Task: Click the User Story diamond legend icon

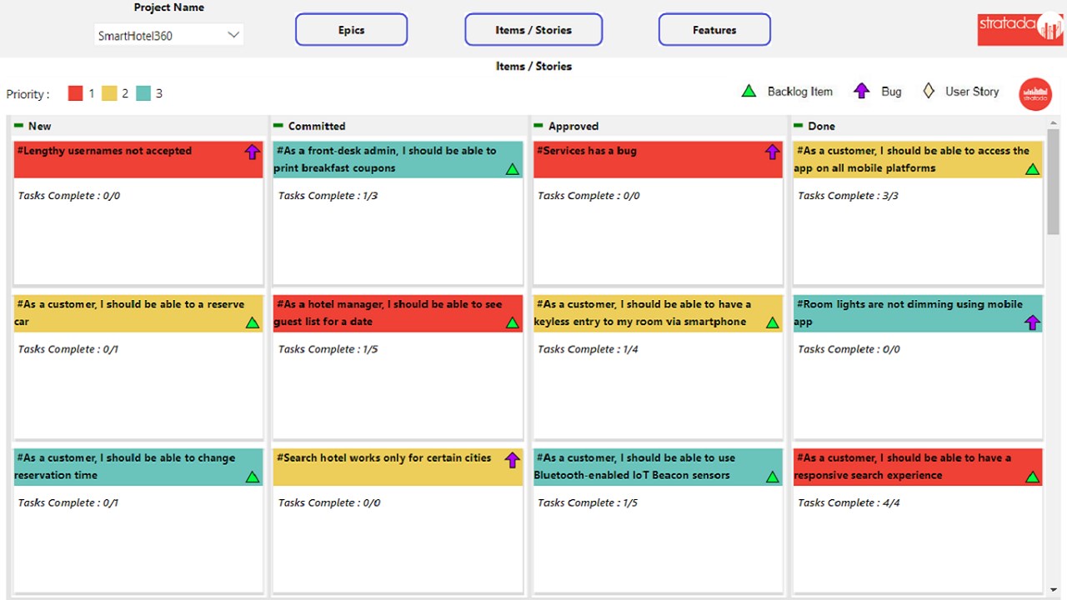Action: [929, 91]
